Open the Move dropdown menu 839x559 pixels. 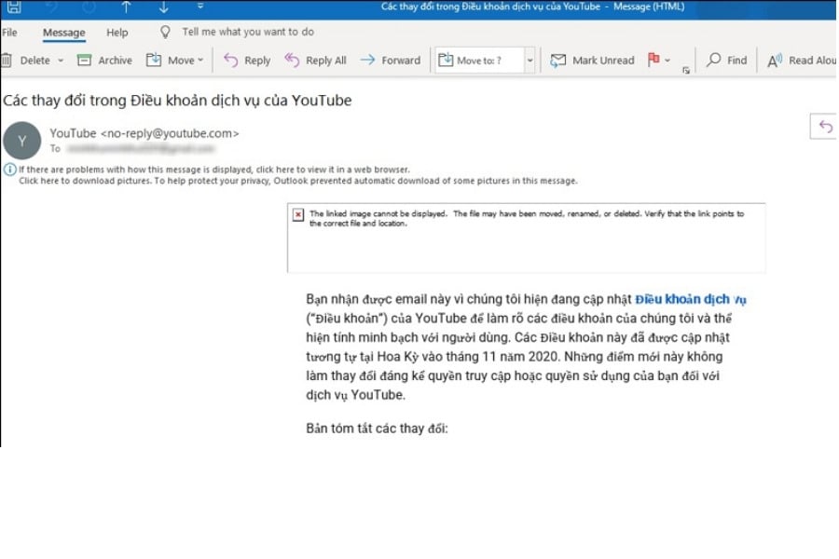[172, 61]
